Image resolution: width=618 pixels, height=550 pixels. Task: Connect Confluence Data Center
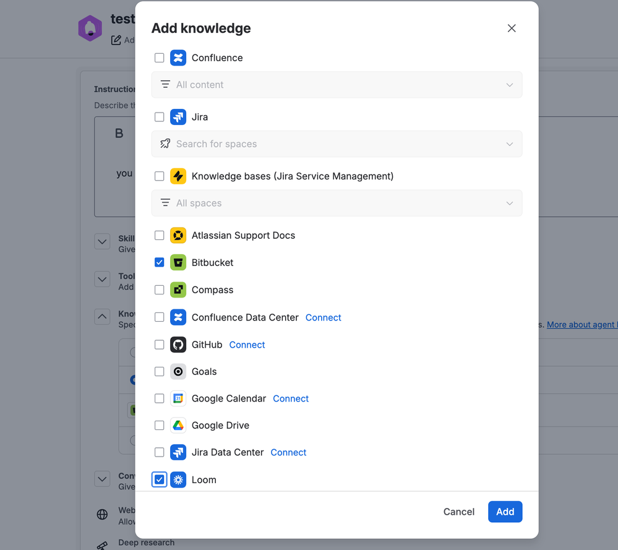pos(323,317)
